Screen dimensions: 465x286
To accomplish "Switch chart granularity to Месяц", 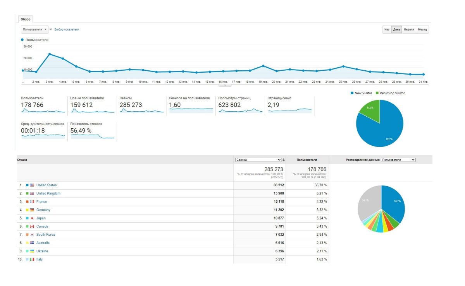I will [422, 29].
